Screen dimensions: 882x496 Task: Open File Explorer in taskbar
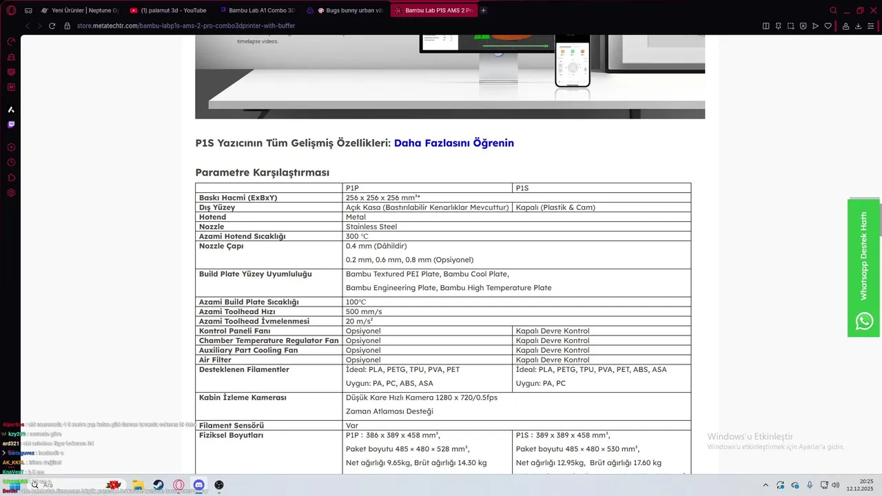click(x=138, y=485)
